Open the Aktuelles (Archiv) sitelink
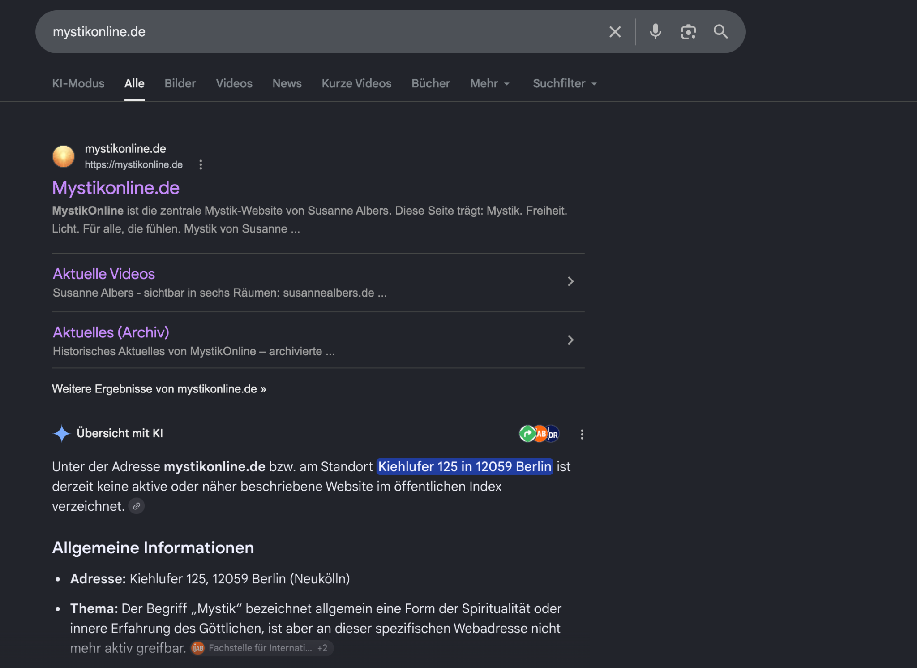 pyautogui.click(x=111, y=332)
